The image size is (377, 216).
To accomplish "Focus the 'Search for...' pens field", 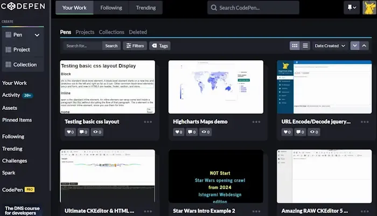I will [x=82, y=46].
